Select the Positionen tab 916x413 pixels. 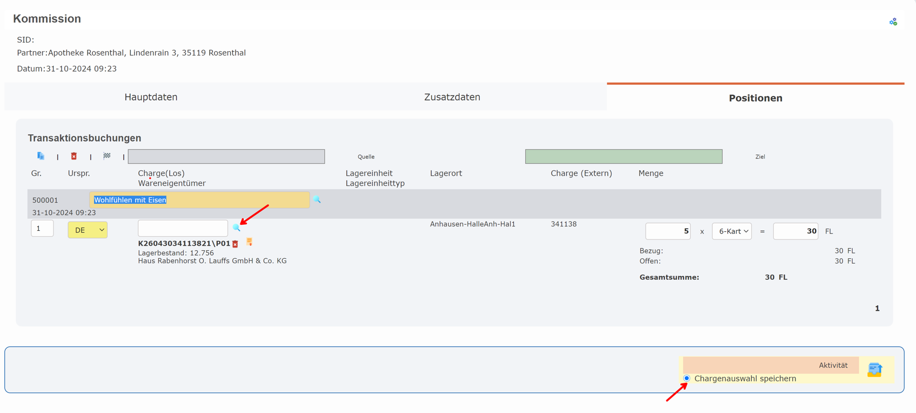coord(755,98)
